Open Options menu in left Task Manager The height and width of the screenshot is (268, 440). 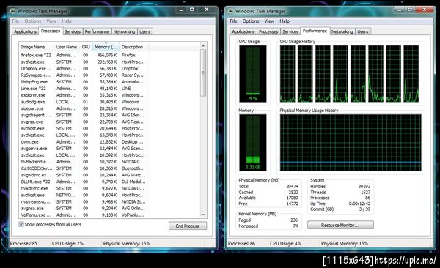click(32, 21)
